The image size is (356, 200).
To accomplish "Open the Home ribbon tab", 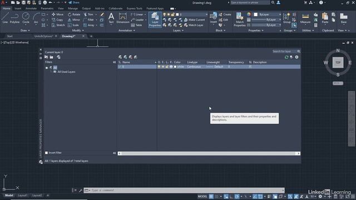I will coord(6,8).
